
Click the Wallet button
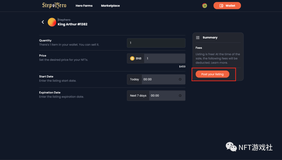coord(227,5)
